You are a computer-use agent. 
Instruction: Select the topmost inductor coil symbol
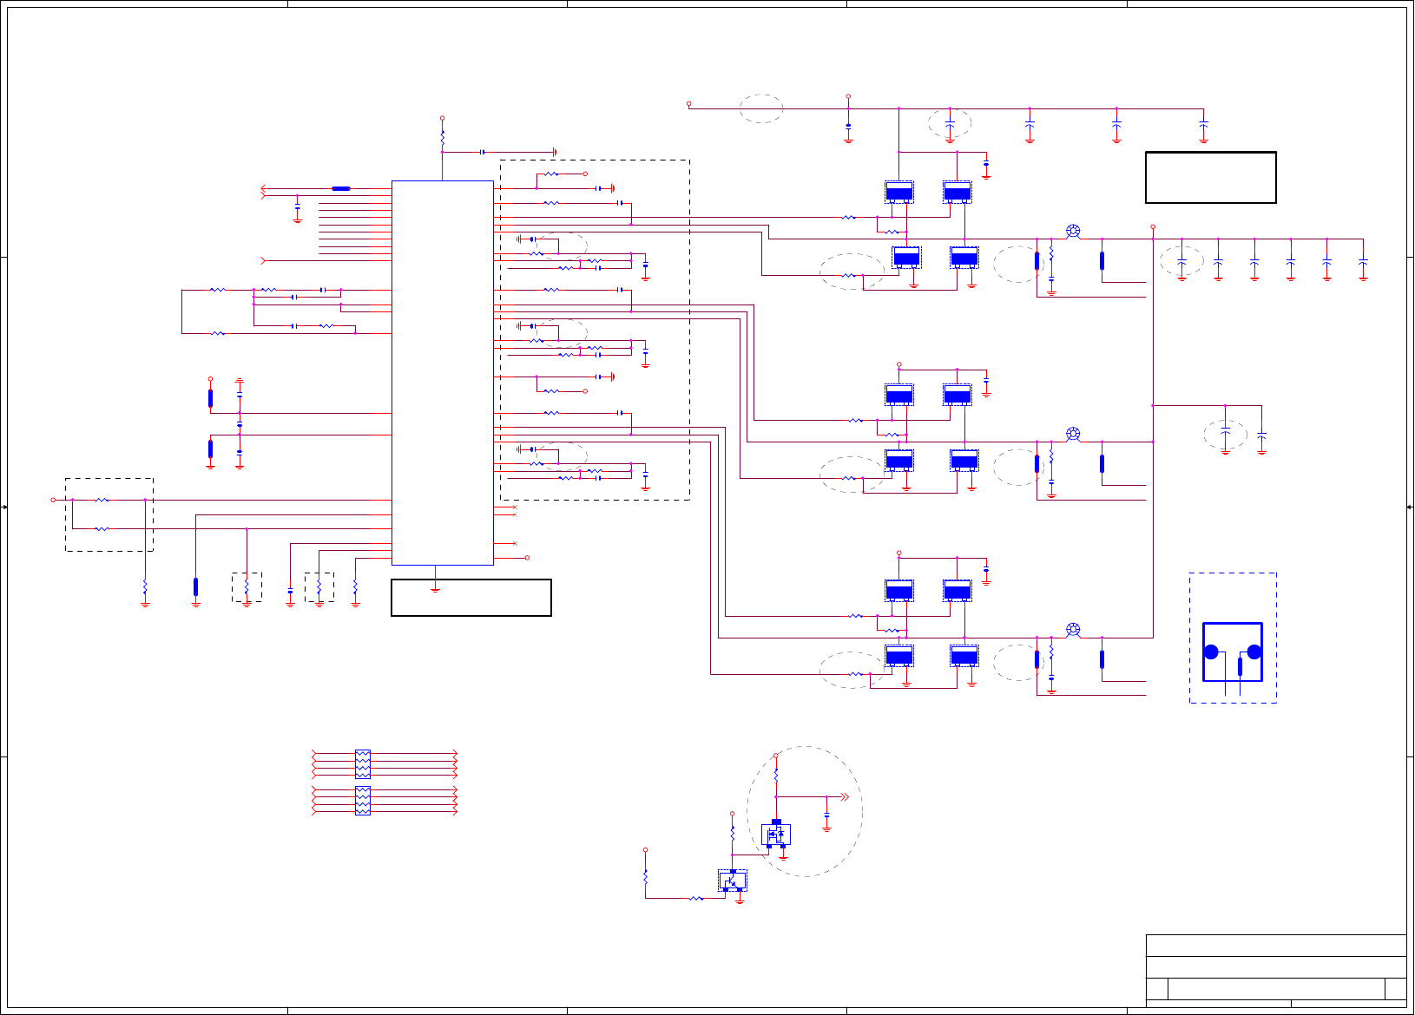coord(1073,232)
